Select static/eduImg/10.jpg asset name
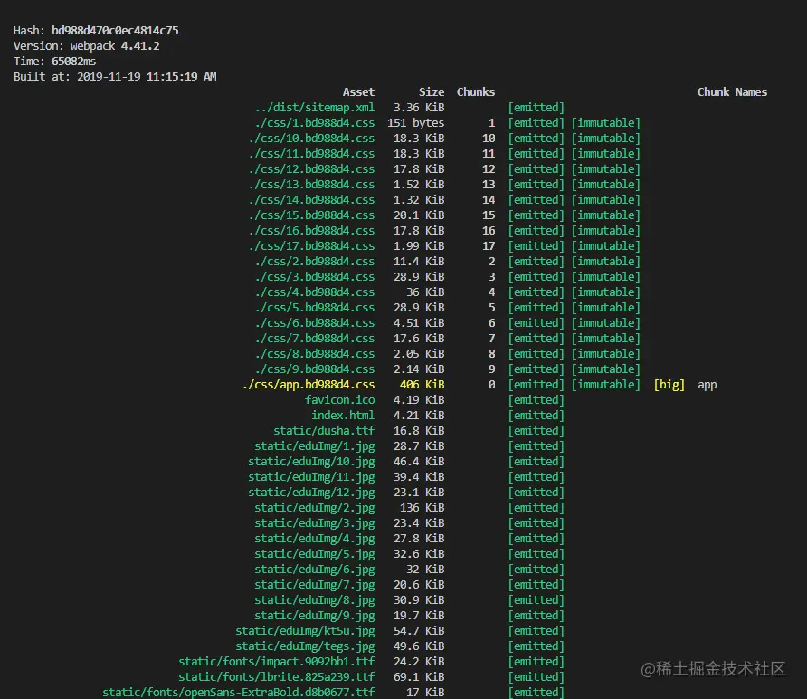Viewport: 807px width, 699px height. tap(311, 462)
